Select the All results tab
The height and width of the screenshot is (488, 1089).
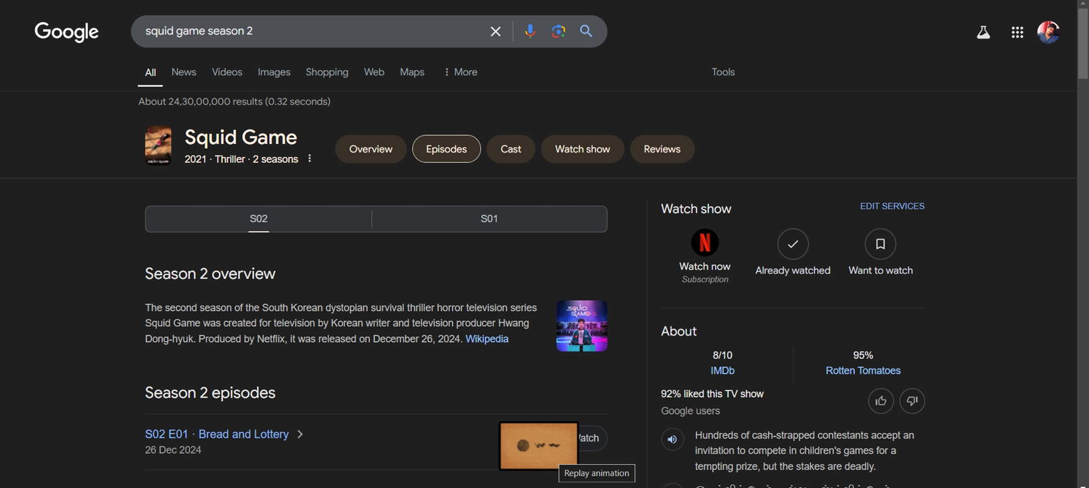(x=150, y=72)
